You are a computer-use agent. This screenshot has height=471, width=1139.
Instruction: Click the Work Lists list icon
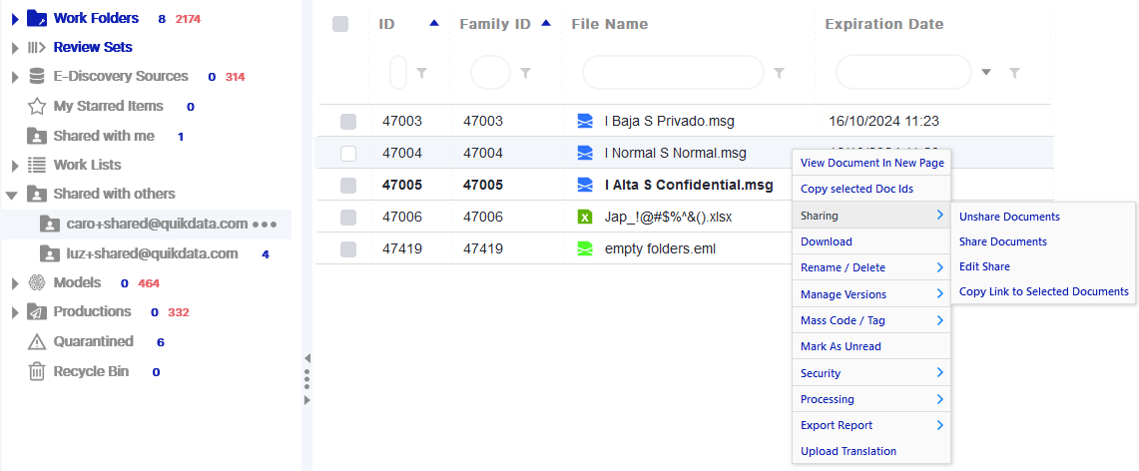tap(36, 165)
